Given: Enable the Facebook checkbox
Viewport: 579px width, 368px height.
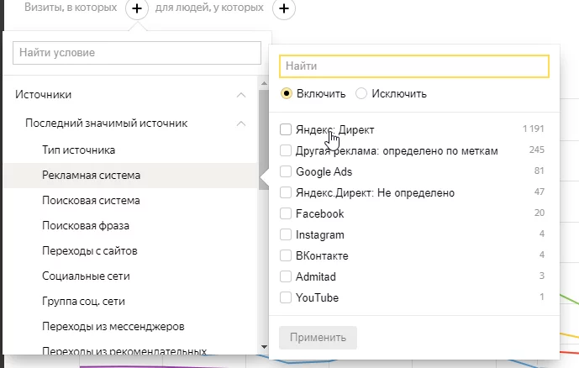Looking at the screenshot, I should (286, 213).
